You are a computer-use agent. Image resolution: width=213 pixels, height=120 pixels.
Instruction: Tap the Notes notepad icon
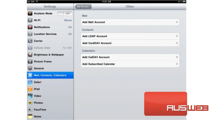(x=30, y=116)
